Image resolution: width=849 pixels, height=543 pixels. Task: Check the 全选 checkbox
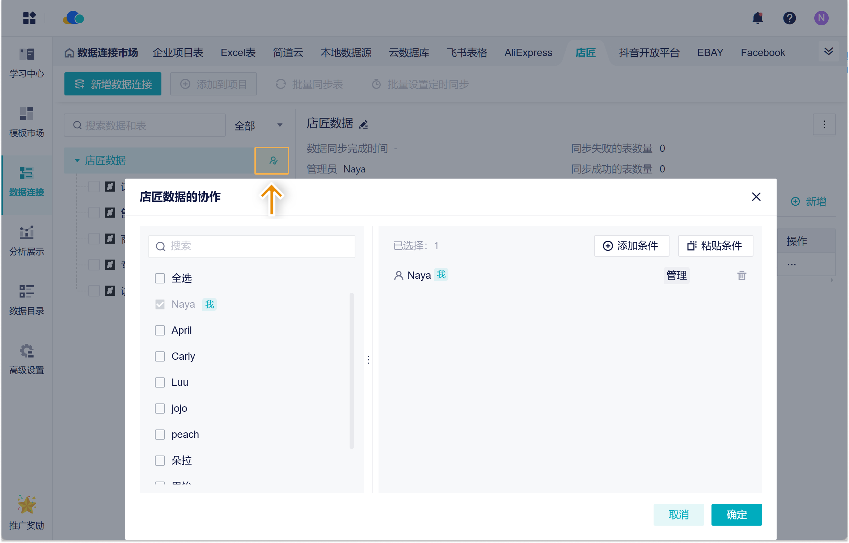click(160, 278)
